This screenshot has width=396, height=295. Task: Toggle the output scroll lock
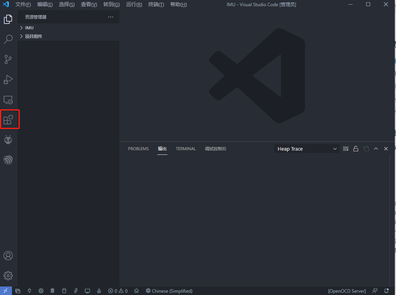point(356,149)
